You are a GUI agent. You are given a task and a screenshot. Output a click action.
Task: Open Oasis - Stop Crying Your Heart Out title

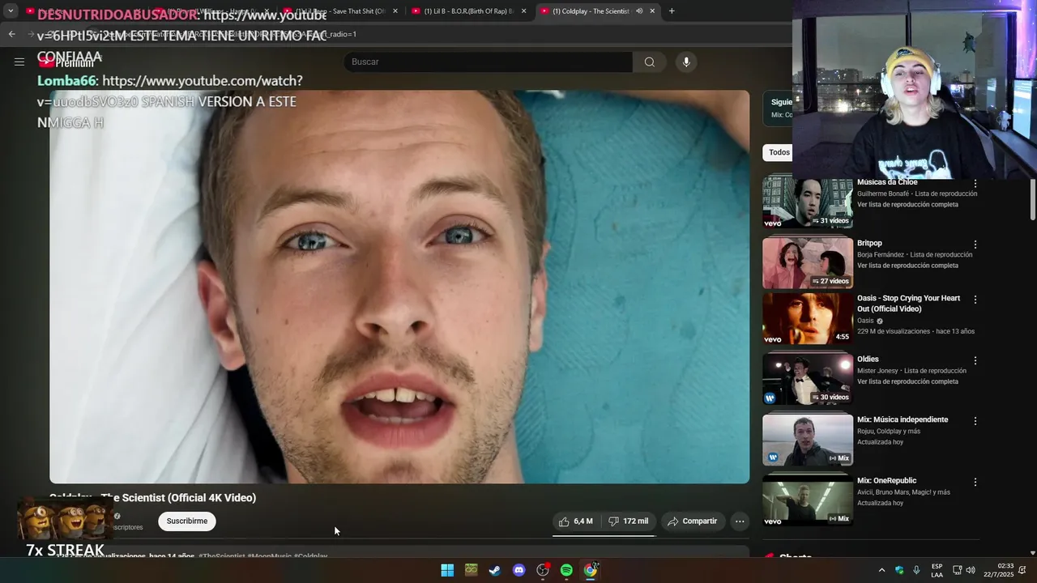coord(908,304)
